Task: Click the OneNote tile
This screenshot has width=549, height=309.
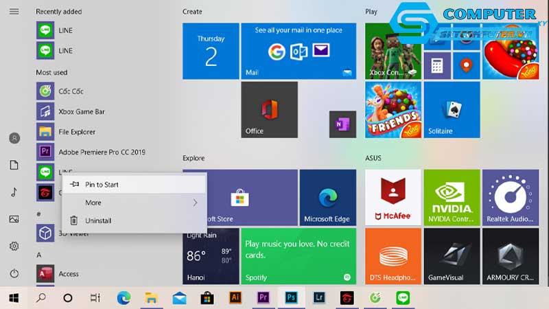Action: pyautogui.click(x=342, y=124)
